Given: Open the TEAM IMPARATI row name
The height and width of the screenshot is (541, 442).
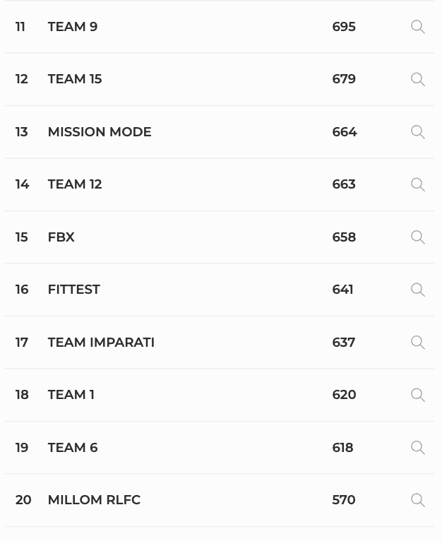Looking at the screenshot, I should (x=101, y=343).
